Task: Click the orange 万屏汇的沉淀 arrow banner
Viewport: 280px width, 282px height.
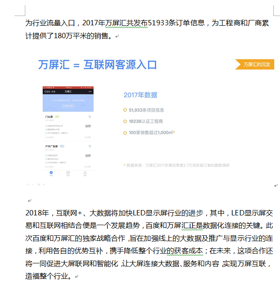Action: (255, 64)
